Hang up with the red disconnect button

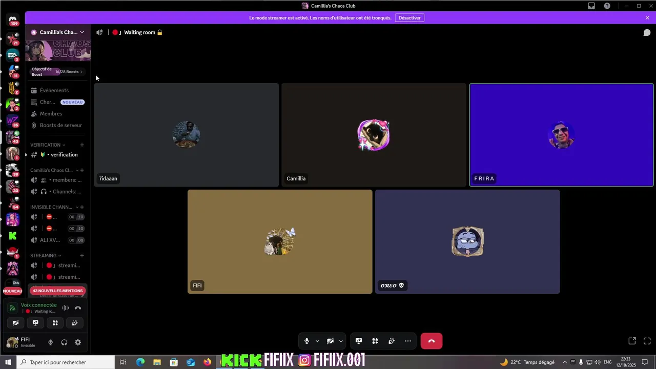coord(432,341)
